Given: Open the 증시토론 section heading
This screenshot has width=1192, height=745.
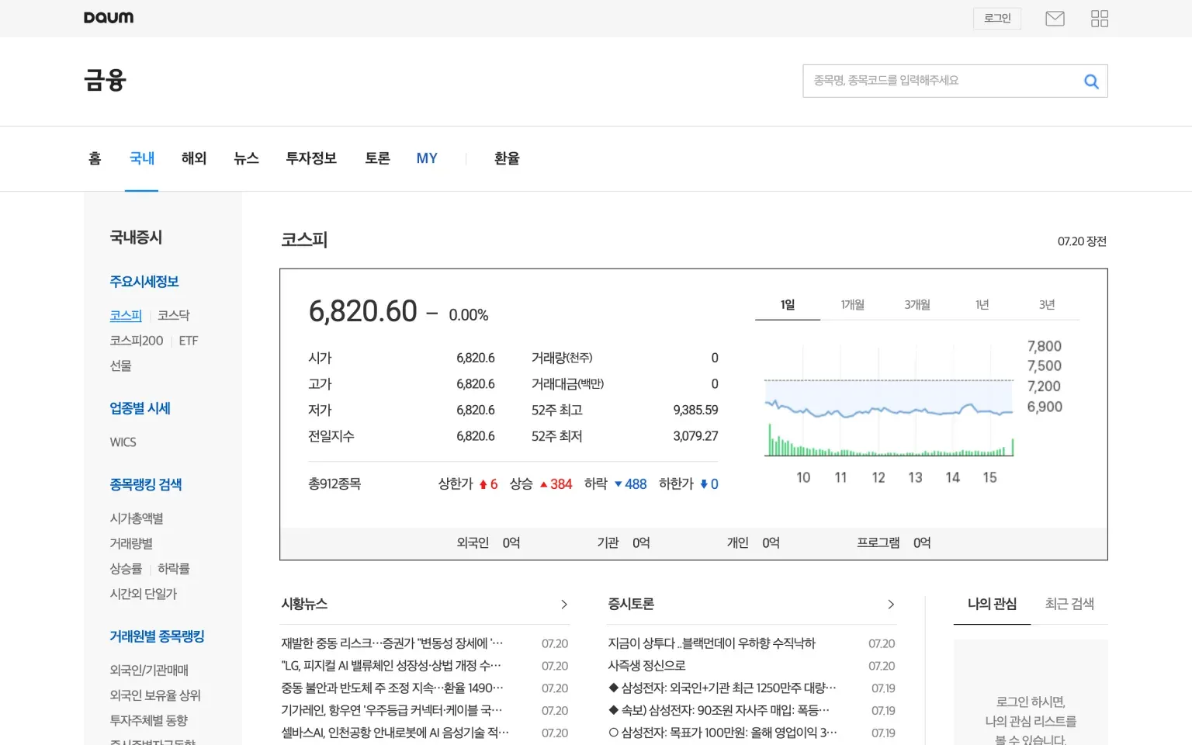Looking at the screenshot, I should tap(631, 604).
